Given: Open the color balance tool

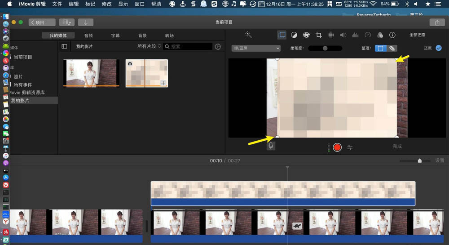Looking at the screenshot, I should [x=294, y=35].
